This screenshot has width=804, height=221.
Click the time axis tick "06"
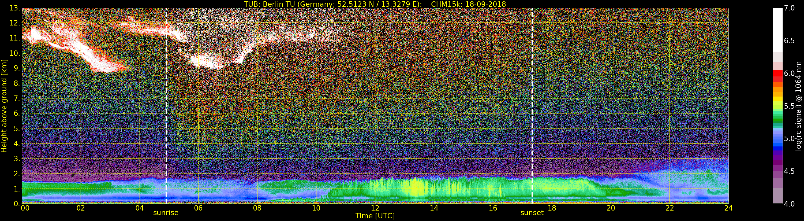(198, 208)
